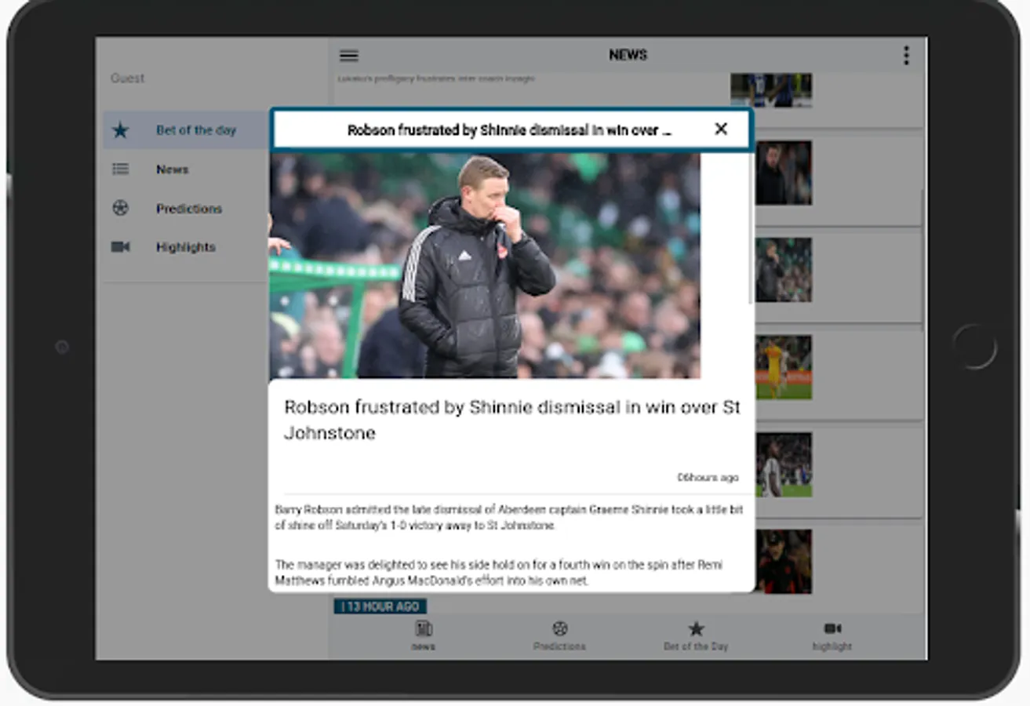1030x706 pixels.
Task: Click the list icon beside News
Action: (x=120, y=169)
